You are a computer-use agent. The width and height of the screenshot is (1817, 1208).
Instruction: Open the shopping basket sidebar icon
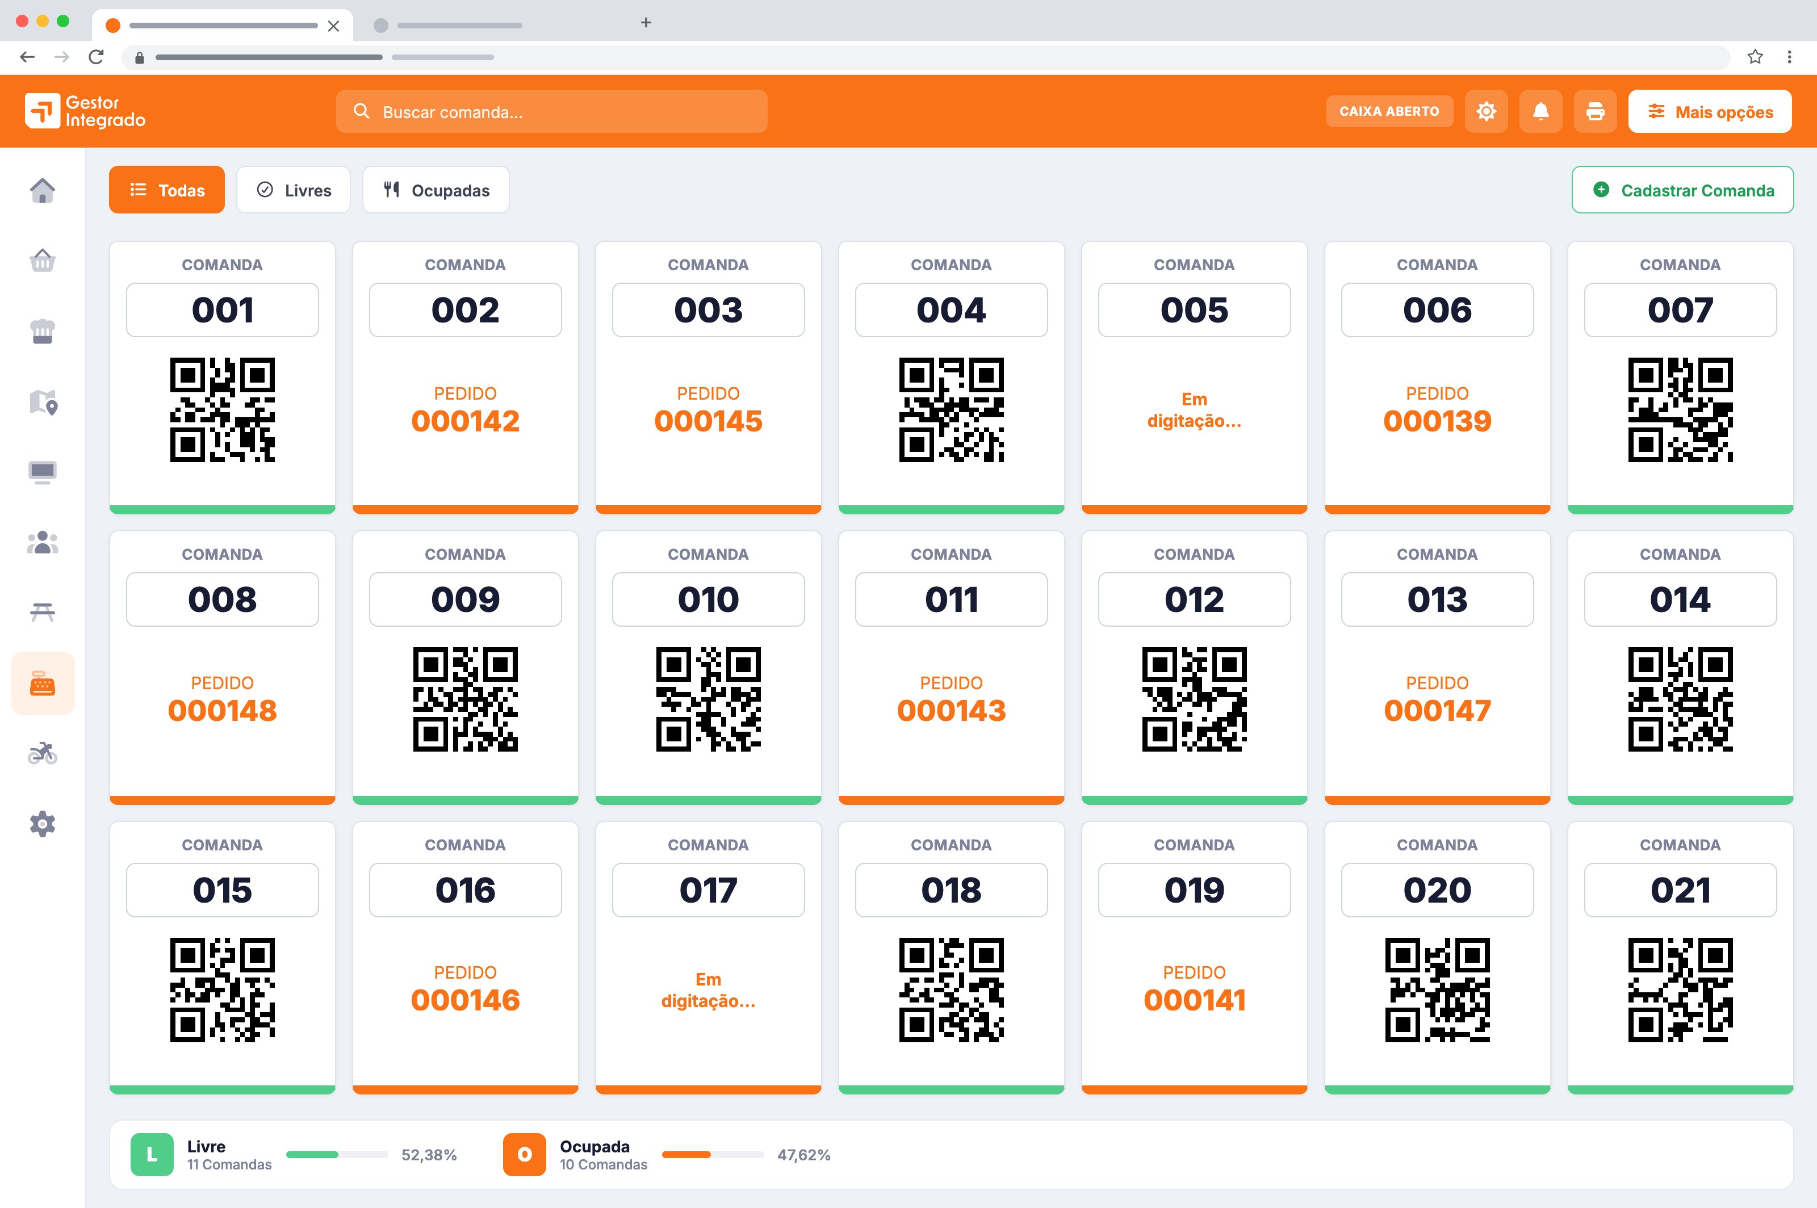pos(43,261)
